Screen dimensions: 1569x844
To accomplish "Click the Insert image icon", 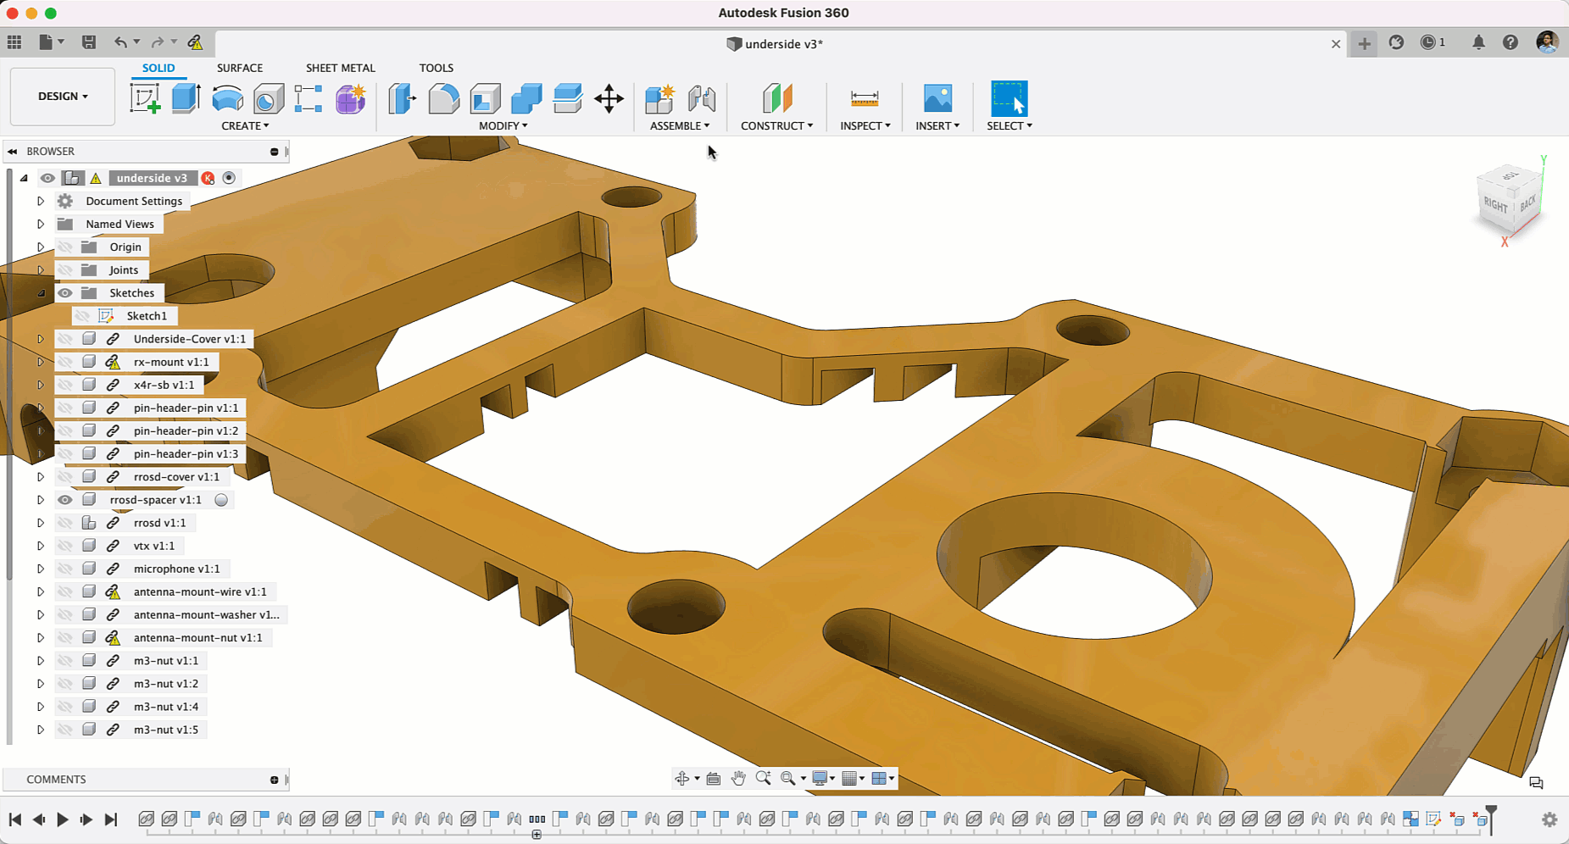I will pyautogui.click(x=937, y=98).
